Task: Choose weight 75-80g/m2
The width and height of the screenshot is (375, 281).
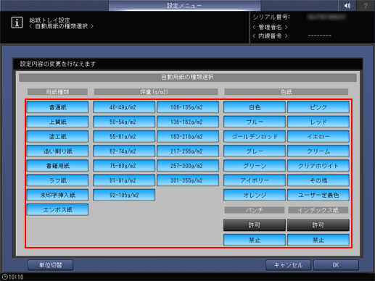Action: coord(124,166)
